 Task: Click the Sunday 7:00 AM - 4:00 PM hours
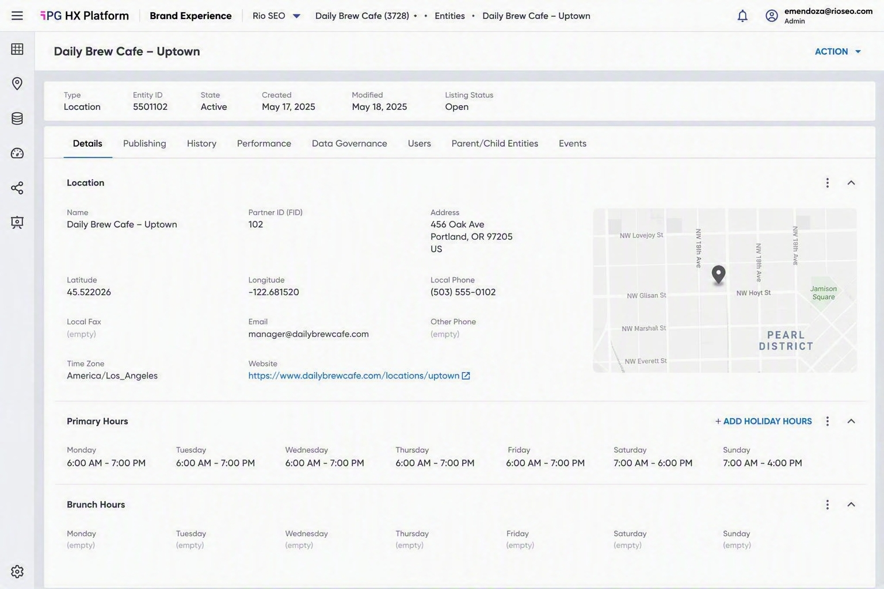click(x=763, y=463)
